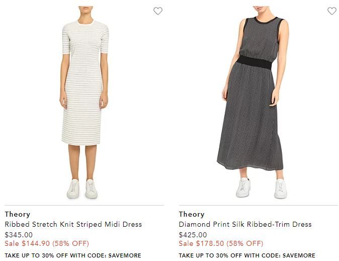Click SAVEMORE promo under the diamond print dress

(x=247, y=255)
